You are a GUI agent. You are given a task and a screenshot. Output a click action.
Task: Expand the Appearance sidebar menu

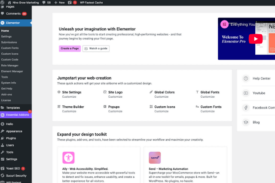pos(14,131)
